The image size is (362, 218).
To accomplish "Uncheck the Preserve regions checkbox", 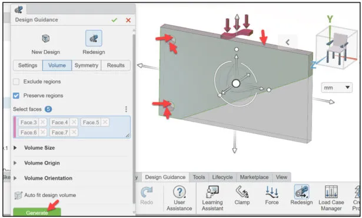I will [x=16, y=95].
